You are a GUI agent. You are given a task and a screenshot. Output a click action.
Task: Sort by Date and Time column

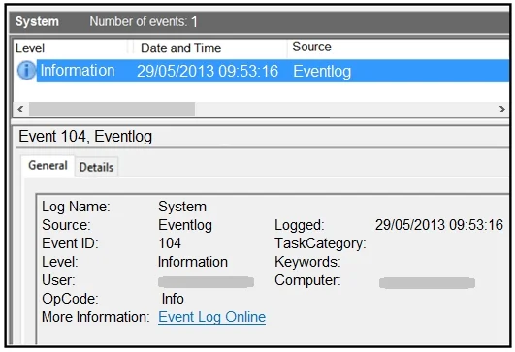tap(210, 48)
